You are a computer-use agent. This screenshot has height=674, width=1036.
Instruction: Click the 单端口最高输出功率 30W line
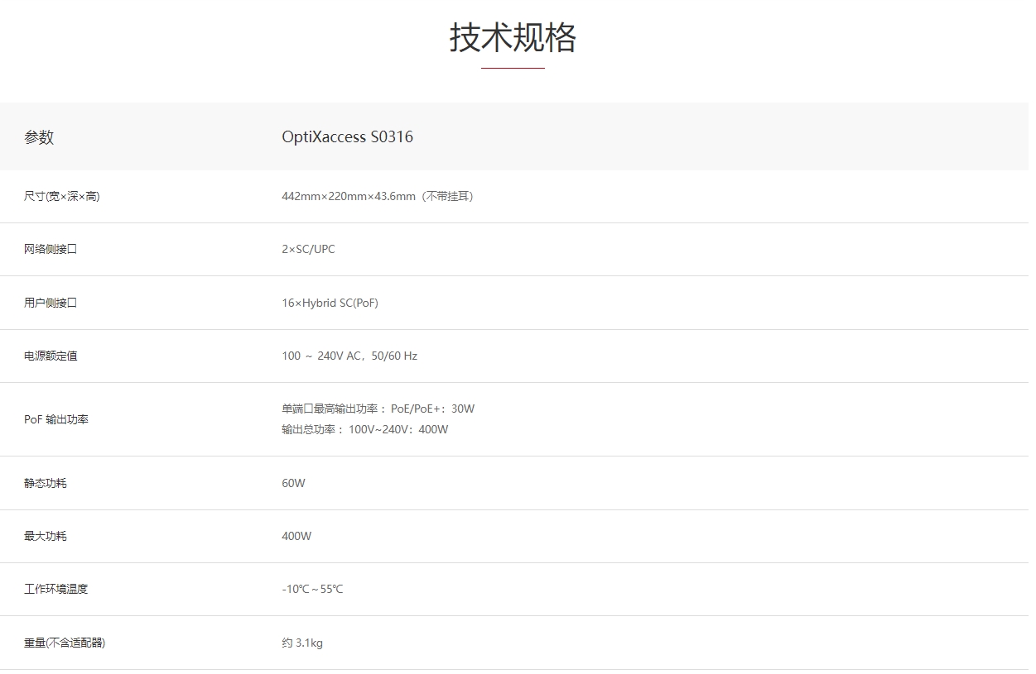pos(378,409)
